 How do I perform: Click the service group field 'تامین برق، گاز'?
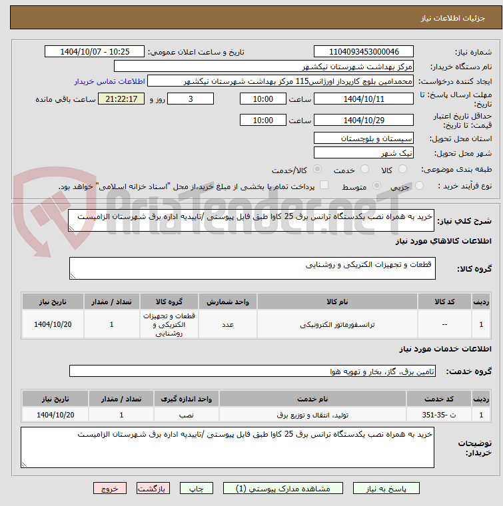[252, 371]
